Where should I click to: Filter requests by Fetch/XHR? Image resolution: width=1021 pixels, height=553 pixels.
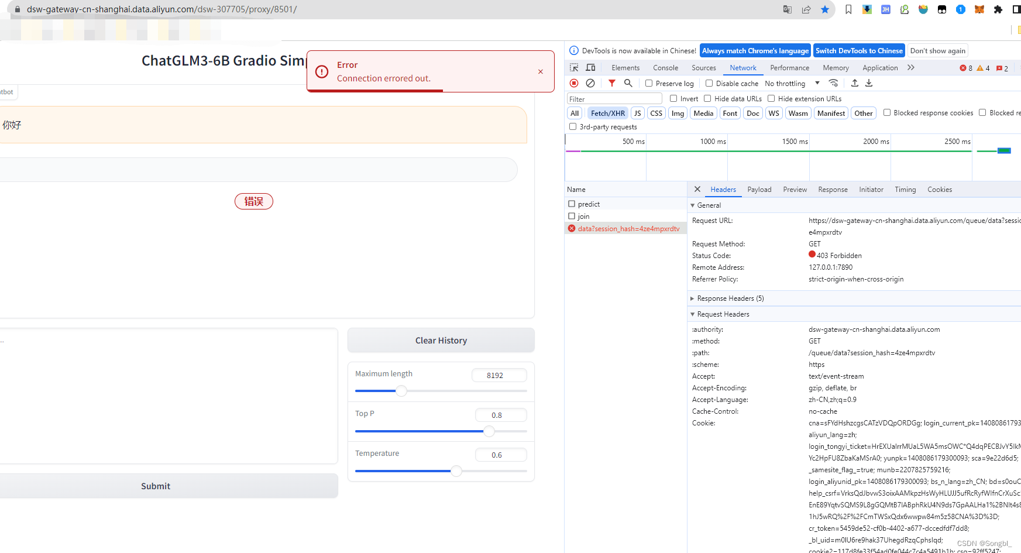tap(607, 113)
